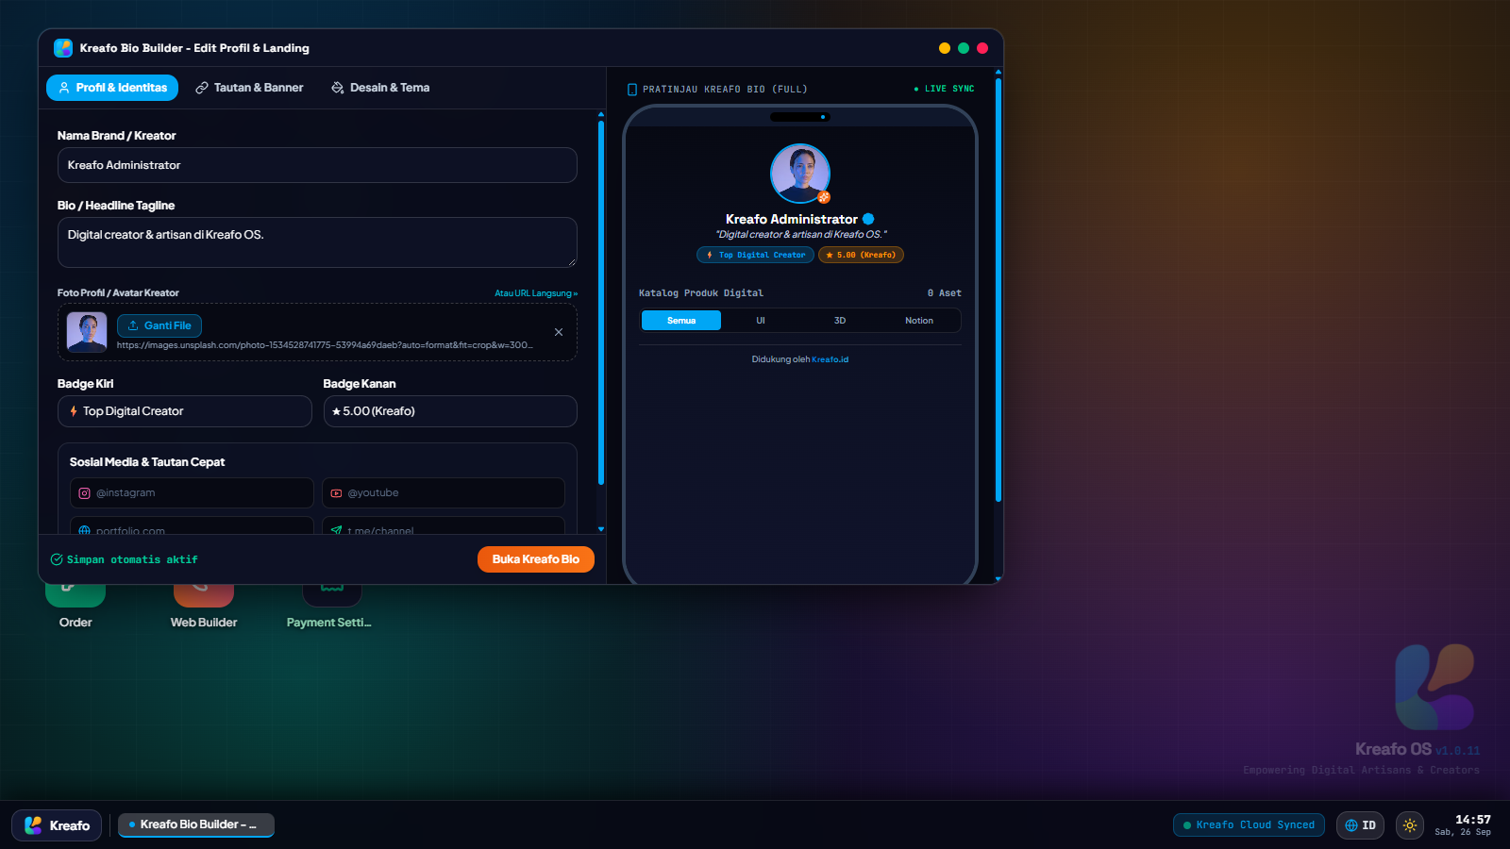The height and width of the screenshot is (849, 1510).
Task: Open the Tautan & Banner tab
Action: pos(249,88)
